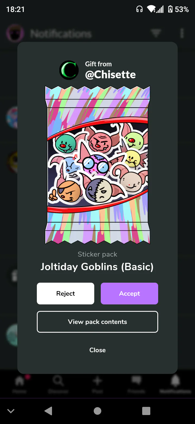Tap the Android back triangle button
This screenshot has width=195, height=424.
point(48,411)
